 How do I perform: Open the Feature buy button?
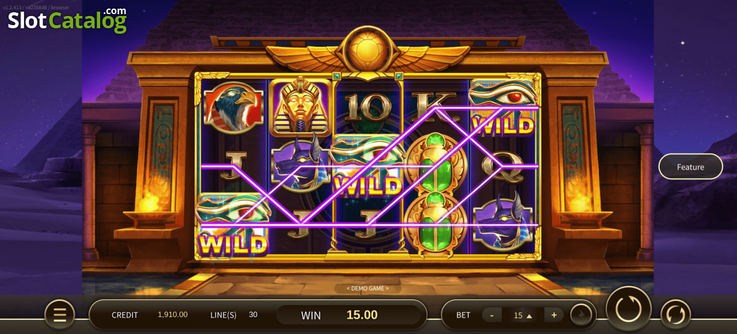[691, 166]
